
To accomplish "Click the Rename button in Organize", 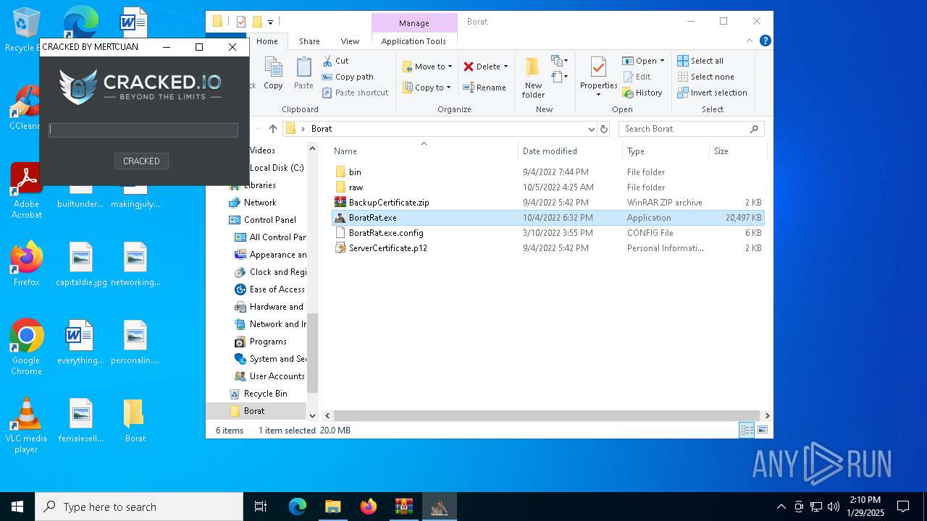I will click(x=485, y=88).
